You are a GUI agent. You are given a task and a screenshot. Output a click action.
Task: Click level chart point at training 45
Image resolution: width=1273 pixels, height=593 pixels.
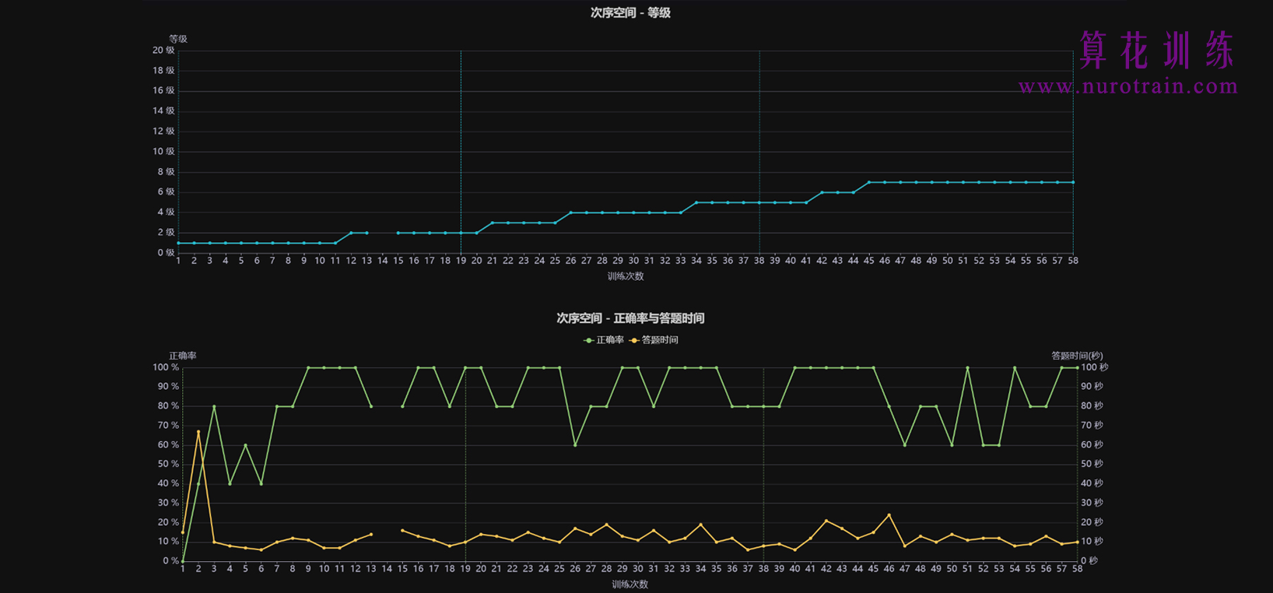[x=869, y=182]
